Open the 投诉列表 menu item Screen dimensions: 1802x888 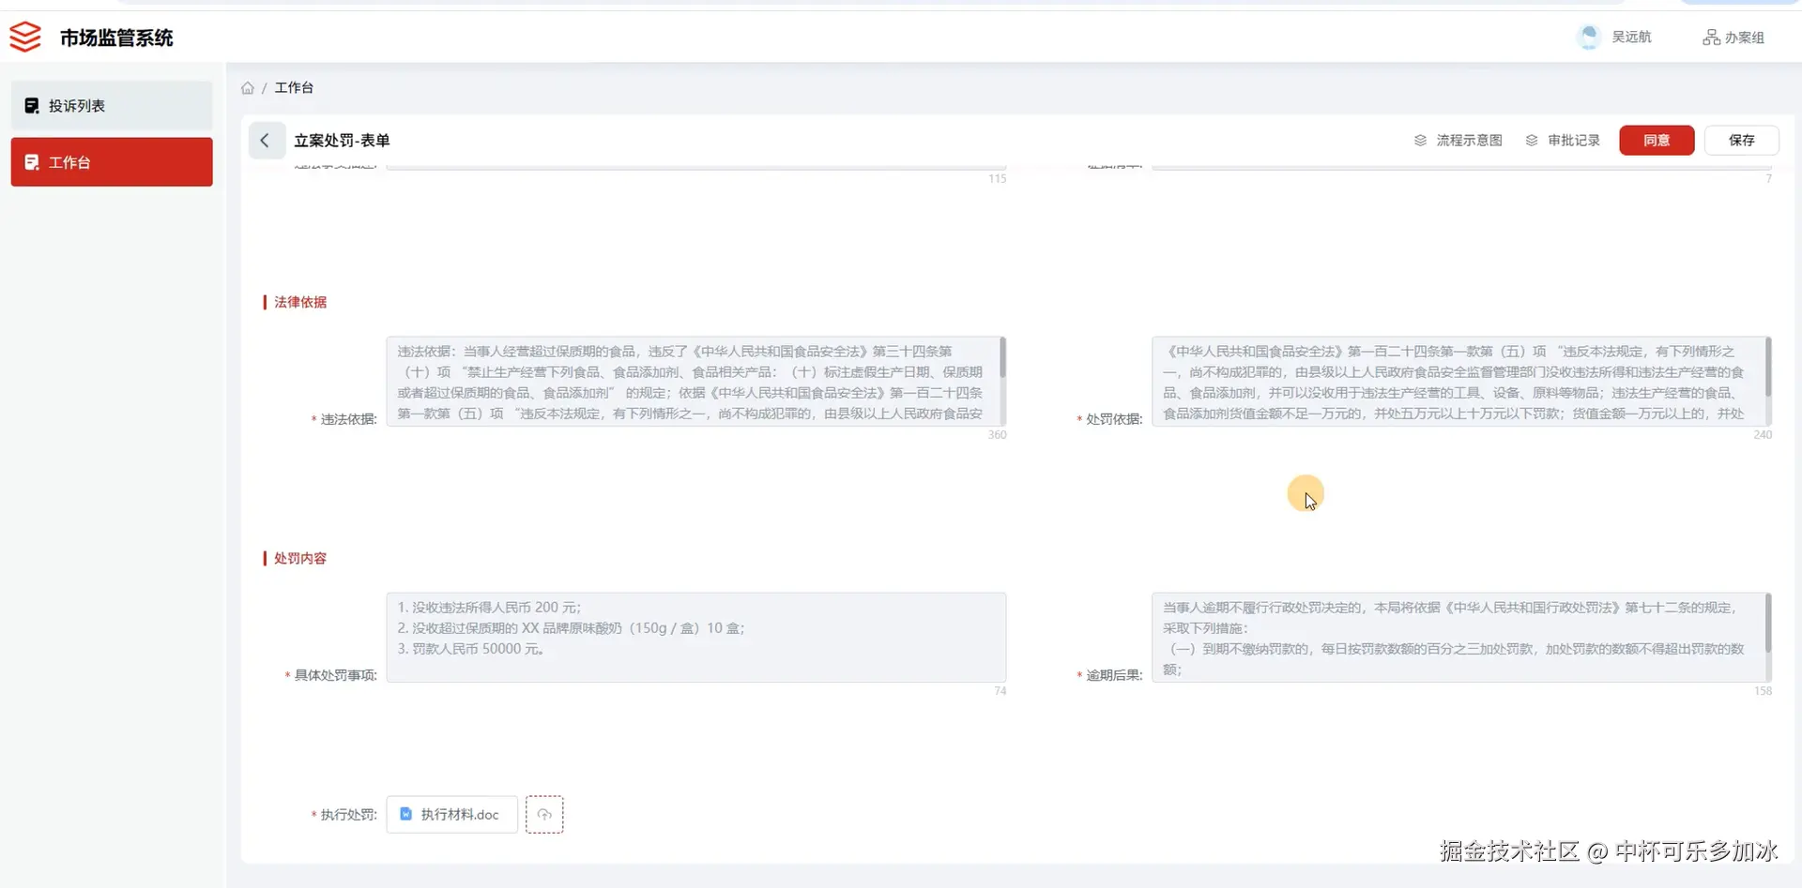coord(112,106)
